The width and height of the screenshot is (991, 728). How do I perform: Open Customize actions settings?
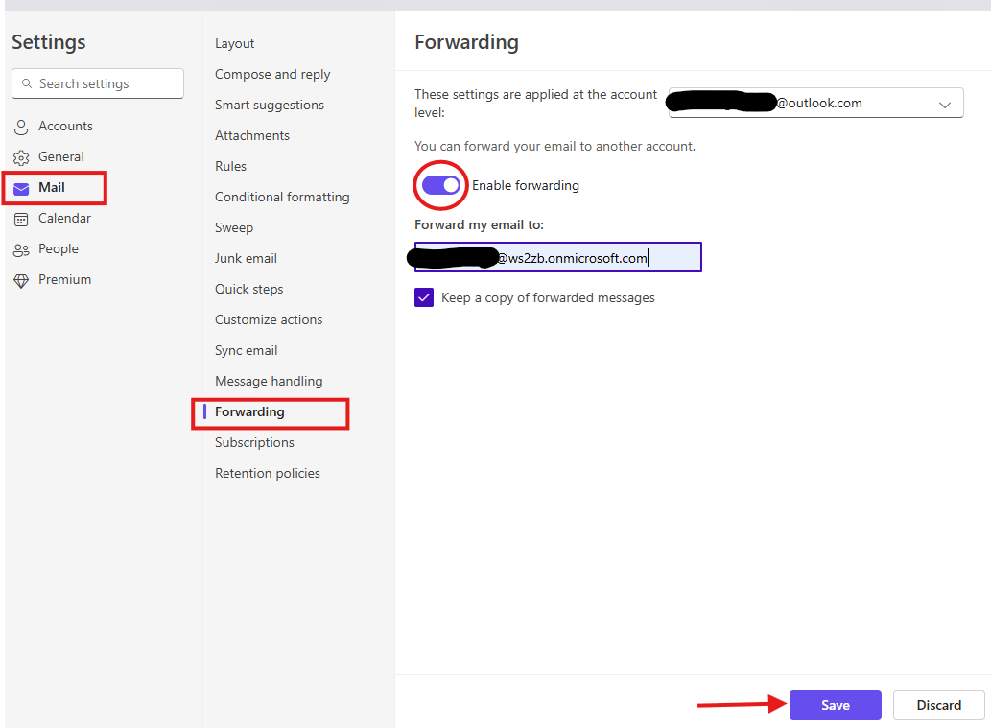tap(269, 319)
